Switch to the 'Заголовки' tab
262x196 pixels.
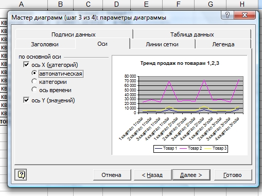[x=45, y=44]
